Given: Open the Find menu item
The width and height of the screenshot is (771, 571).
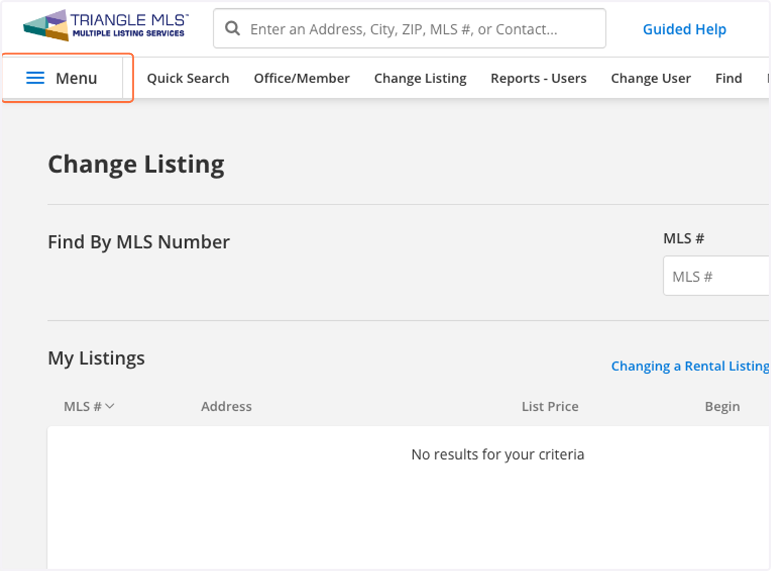Looking at the screenshot, I should [729, 78].
